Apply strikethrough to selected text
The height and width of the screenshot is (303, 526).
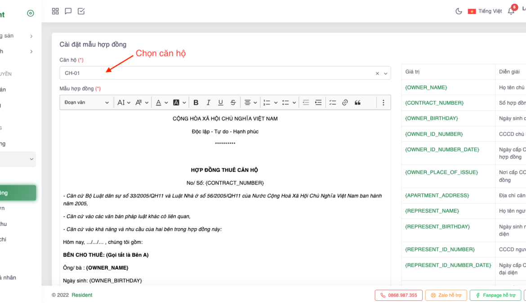233,103
